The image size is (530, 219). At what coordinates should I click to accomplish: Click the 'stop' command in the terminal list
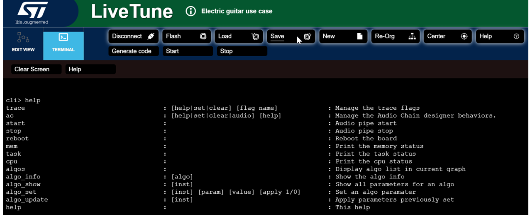[14, 131]
